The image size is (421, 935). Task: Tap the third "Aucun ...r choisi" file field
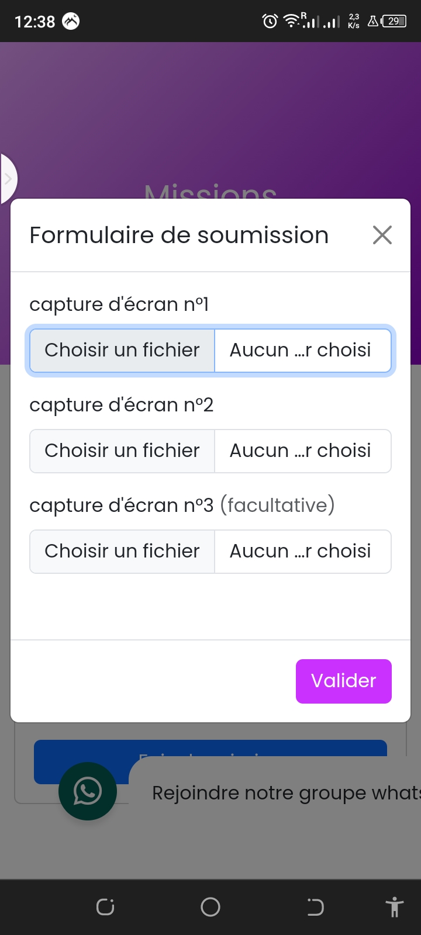click(302, 551)
